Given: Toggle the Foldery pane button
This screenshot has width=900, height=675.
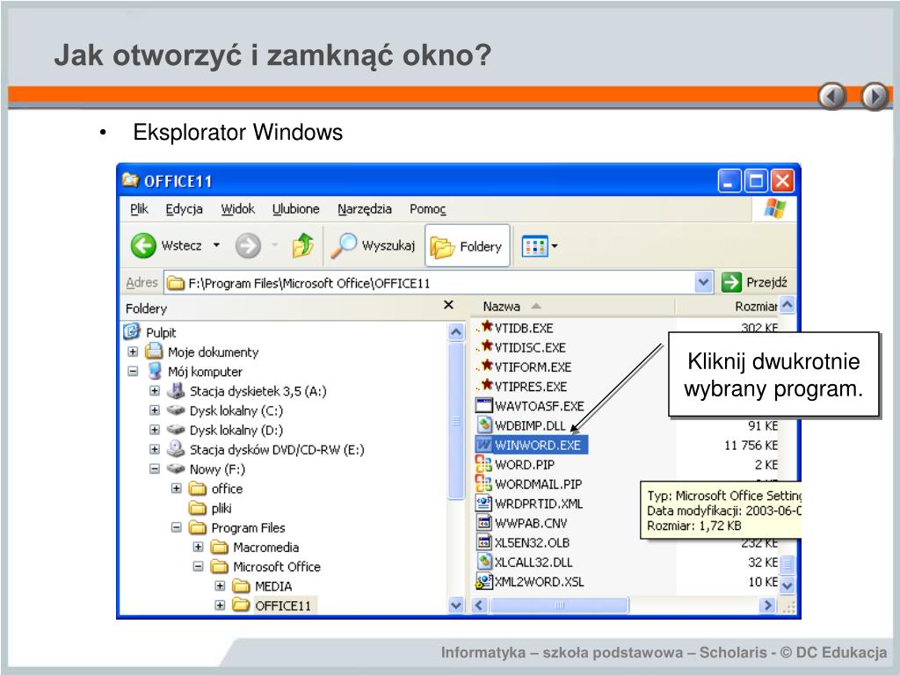Looking at the screenshot, I should tap(468, 246).
